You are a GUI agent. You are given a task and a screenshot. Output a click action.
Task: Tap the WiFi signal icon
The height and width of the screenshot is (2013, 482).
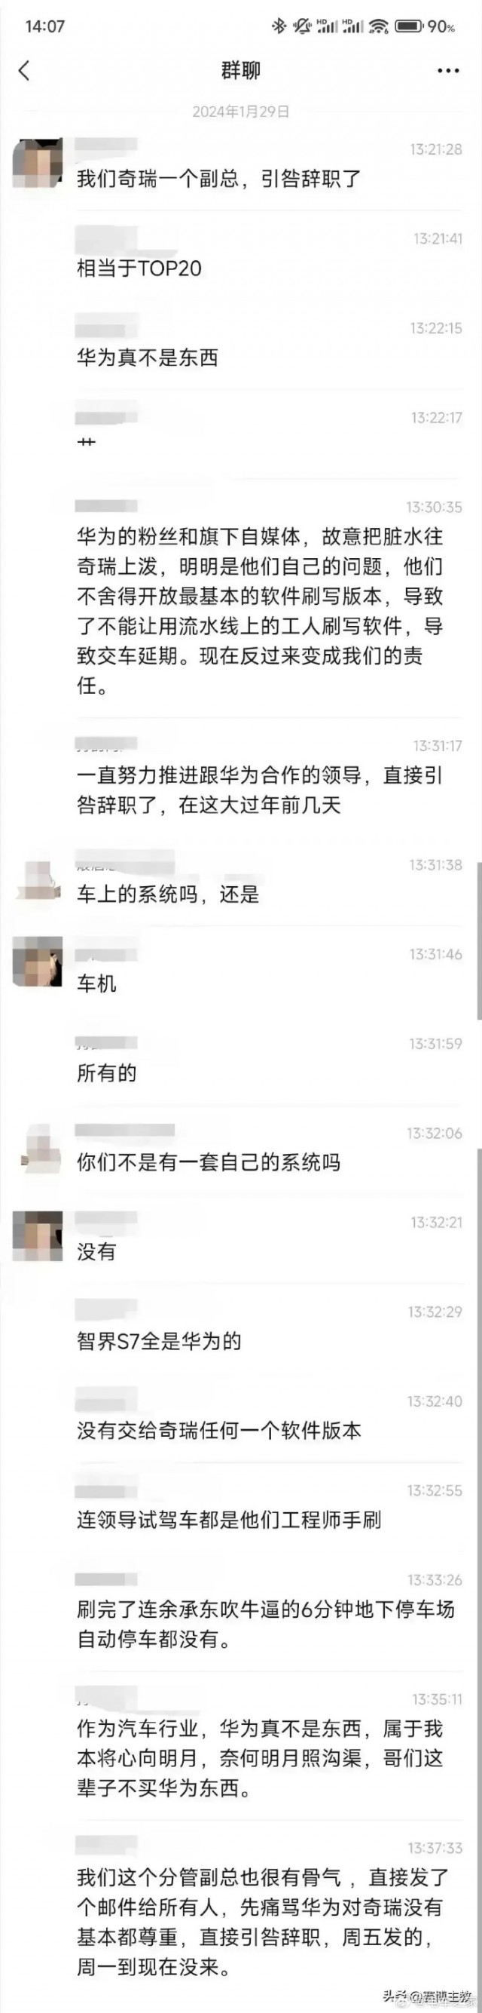click(x=378, y=26)
